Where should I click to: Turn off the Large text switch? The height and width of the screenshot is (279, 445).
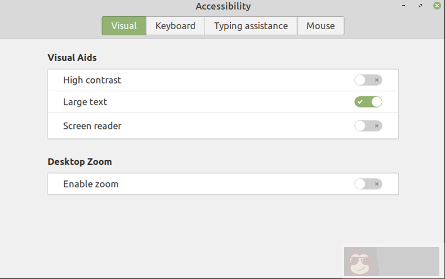tap(368, 102)
